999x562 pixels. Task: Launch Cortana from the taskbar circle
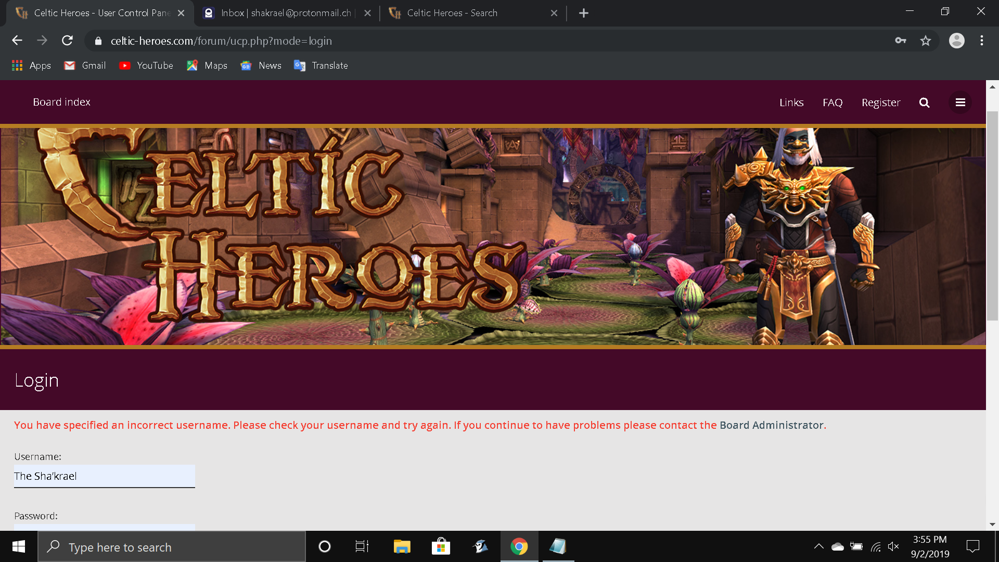[325, 546]
